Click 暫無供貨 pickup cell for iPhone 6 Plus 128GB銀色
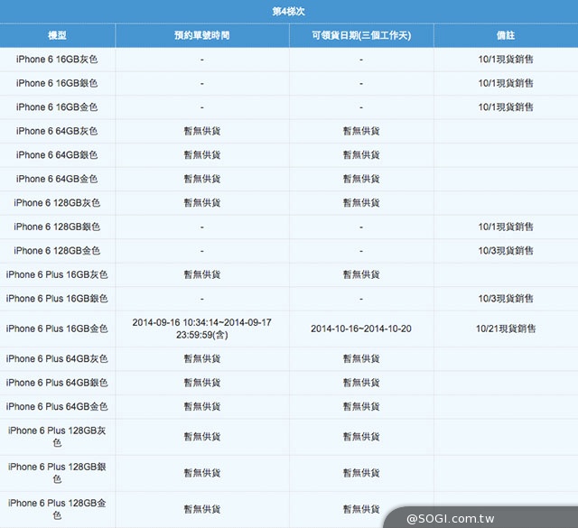 pos(361,473)
